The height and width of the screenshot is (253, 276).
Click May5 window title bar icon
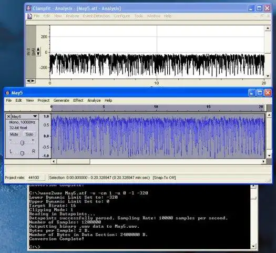tap(7, 93)
